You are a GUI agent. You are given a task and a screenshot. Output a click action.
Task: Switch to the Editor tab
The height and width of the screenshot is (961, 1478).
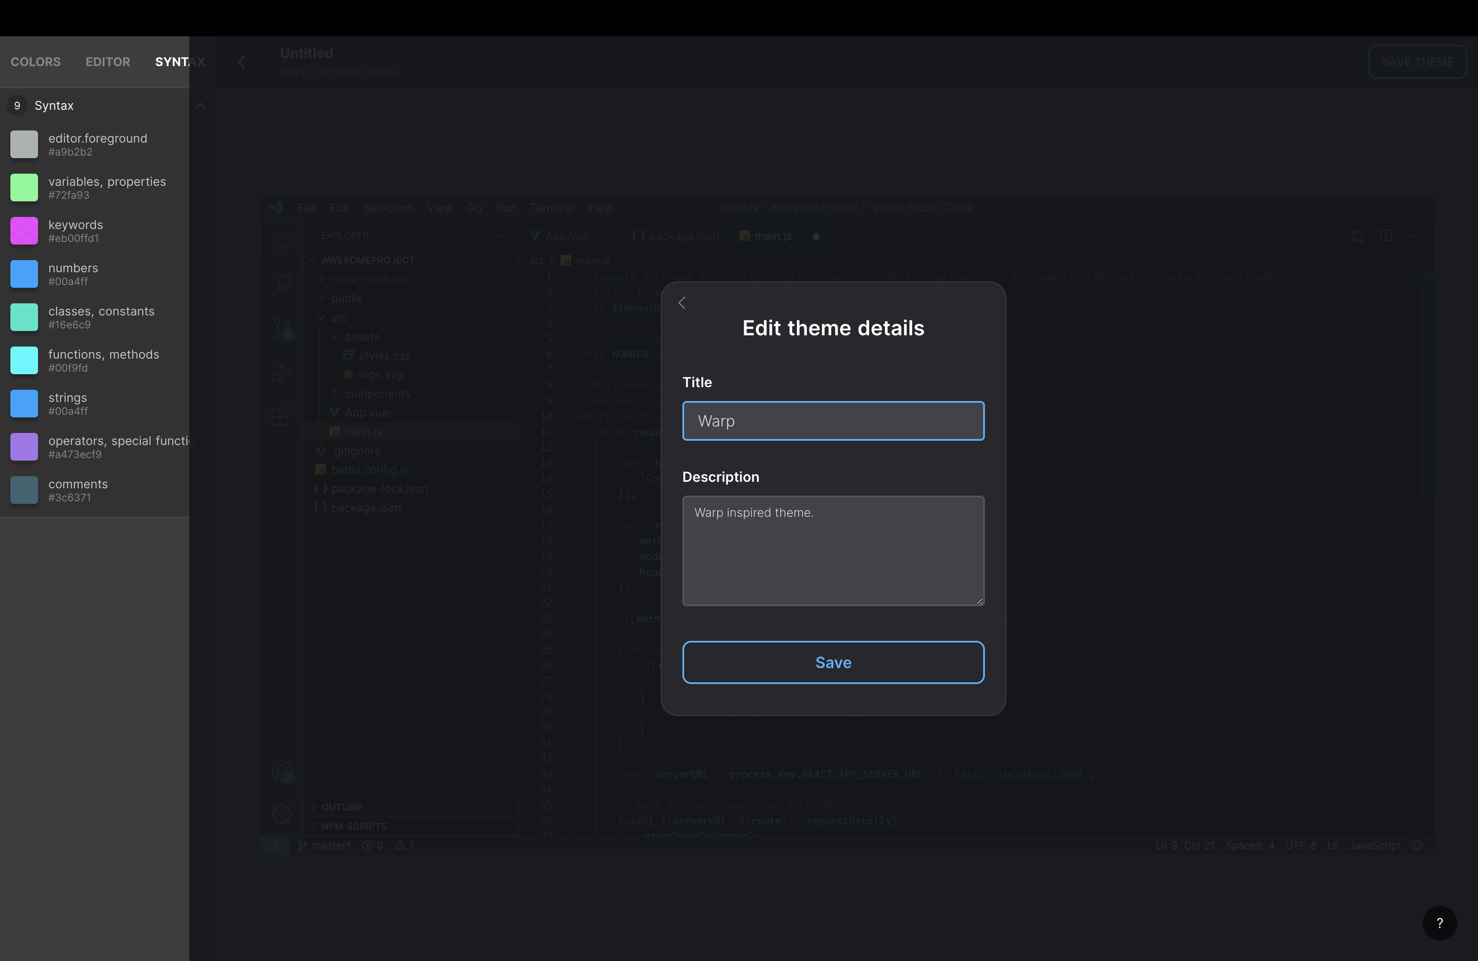(x=108, y=61)
